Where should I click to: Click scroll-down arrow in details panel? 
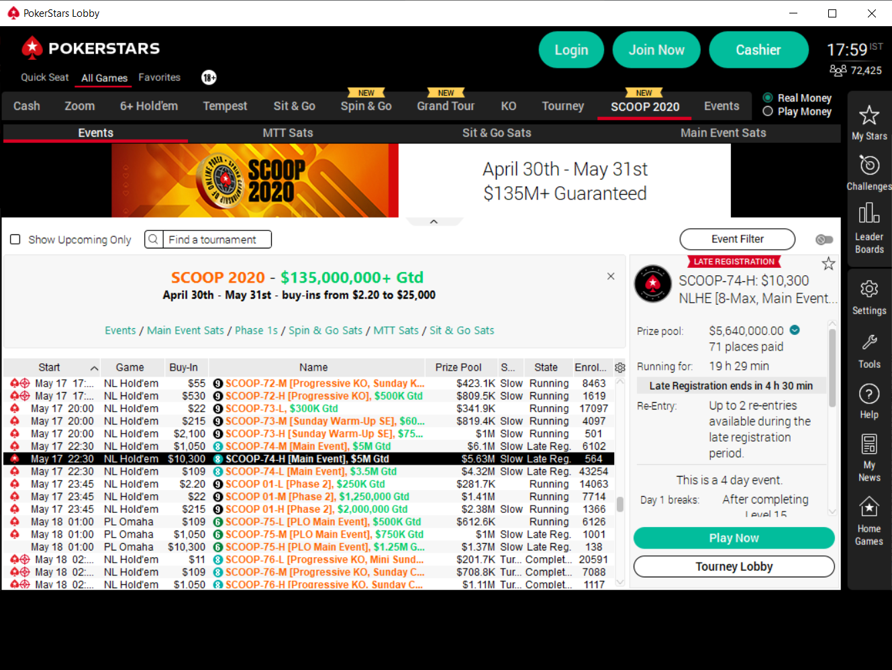pyautogui.click(x=832, y=511)
